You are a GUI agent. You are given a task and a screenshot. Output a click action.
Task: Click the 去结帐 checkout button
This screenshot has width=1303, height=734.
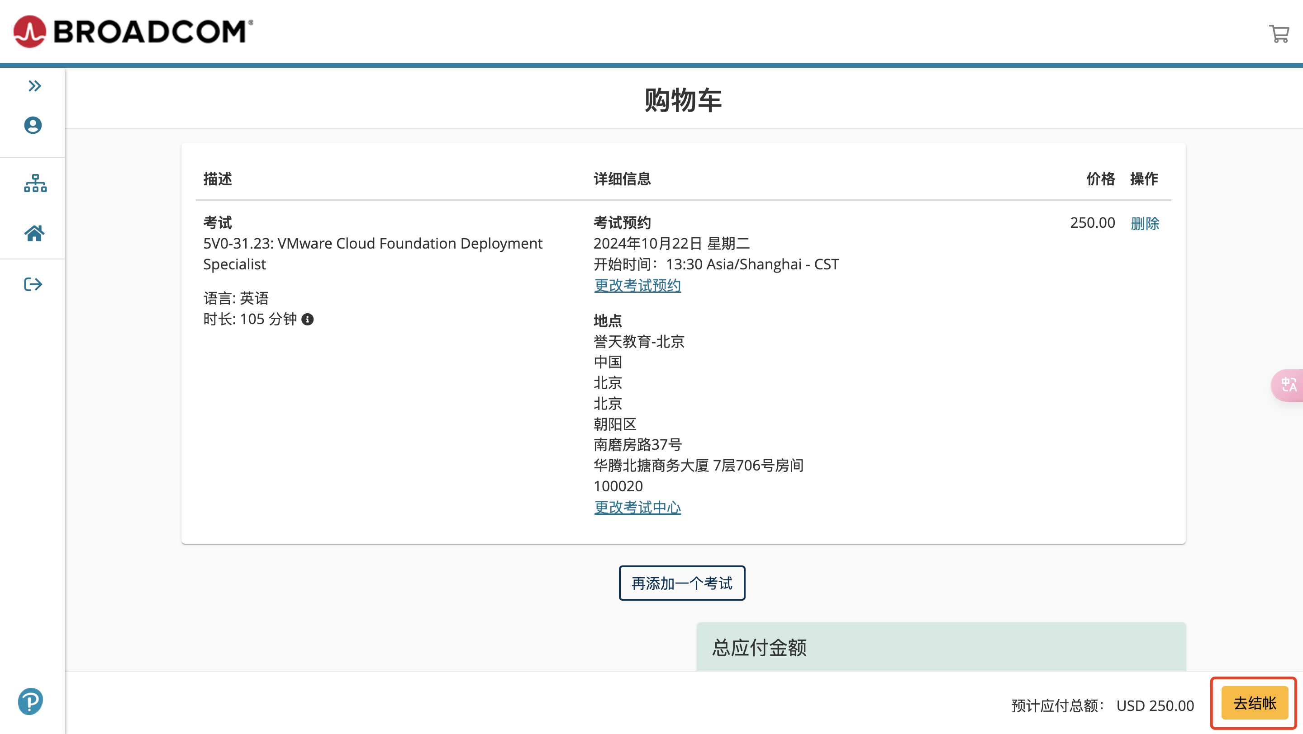(x=1255, y=703)
